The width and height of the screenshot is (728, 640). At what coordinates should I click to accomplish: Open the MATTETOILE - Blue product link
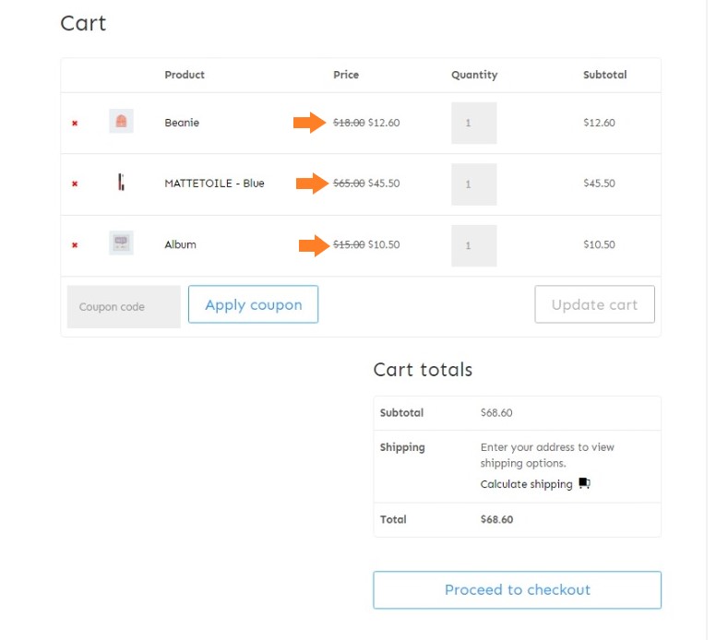coord(214,184)
